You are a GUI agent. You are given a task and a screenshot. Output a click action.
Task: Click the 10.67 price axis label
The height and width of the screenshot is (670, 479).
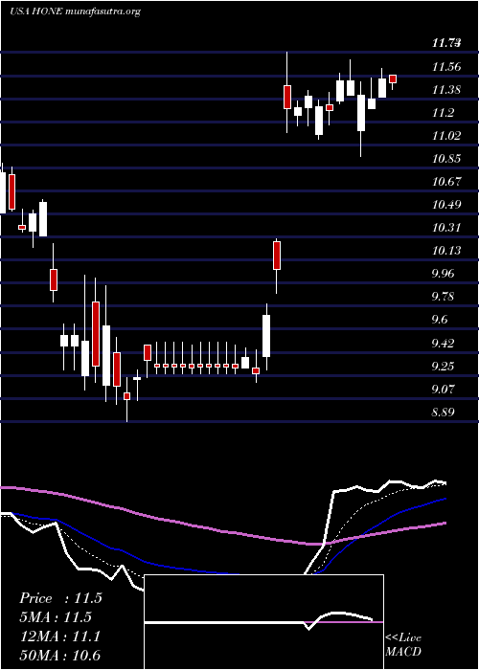[446, 182]
